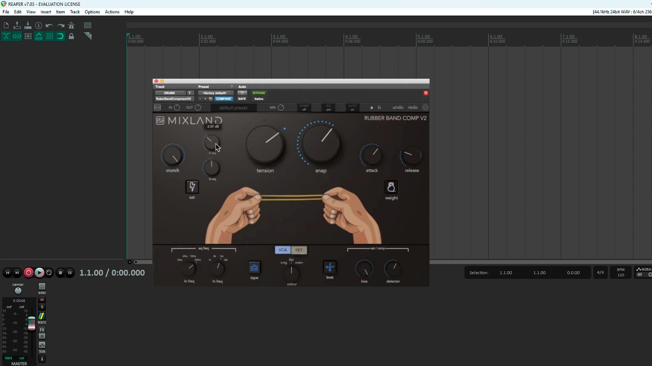The image size is (652, 366).
Task: Click the plugin undo text button
Action: [x=398, y=108]
